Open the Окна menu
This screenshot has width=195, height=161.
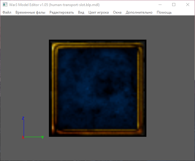pyautogui.click(x=117, y=12)
